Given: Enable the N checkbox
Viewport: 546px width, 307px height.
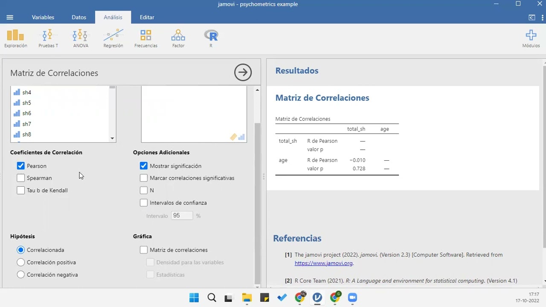Looking at the screenshot, I should 144,190.
